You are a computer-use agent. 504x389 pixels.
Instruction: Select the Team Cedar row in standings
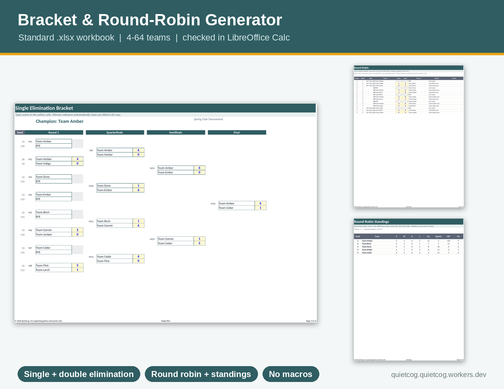[408, 253]
